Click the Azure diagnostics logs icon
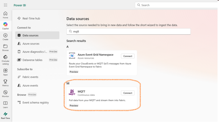This screenshot has width=219, height=122. [19, 52]
